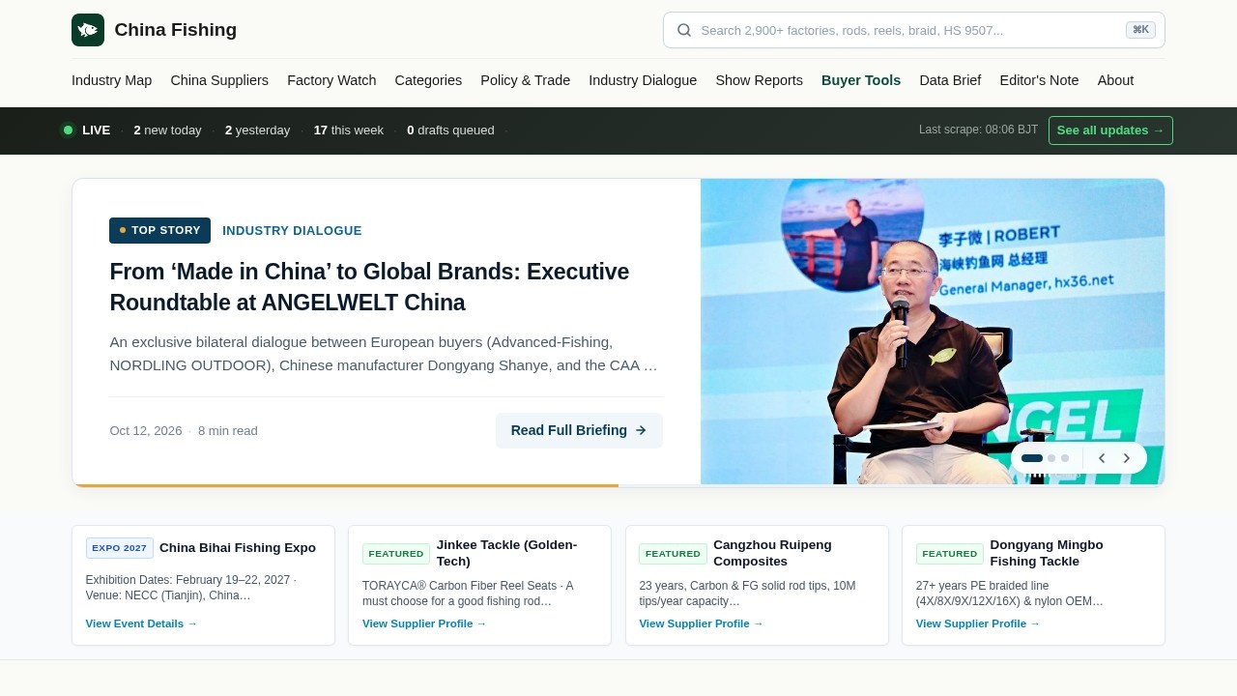Open the Categories menu
Screen dimensions: 1237x696
[x=428, y=80]
